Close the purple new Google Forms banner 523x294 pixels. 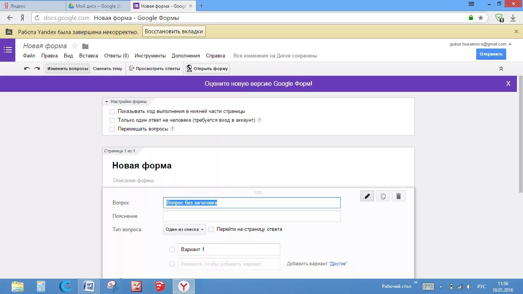coord(508,83)
